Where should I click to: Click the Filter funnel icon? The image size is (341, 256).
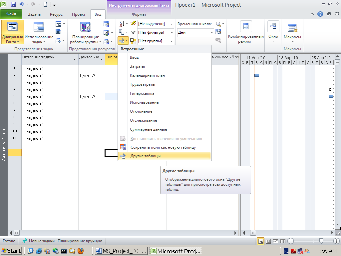point(133,32)
